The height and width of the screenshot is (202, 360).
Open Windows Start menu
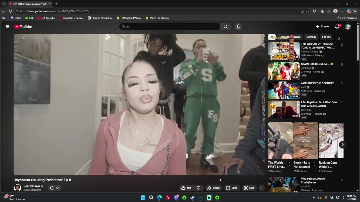click(143, 198)
